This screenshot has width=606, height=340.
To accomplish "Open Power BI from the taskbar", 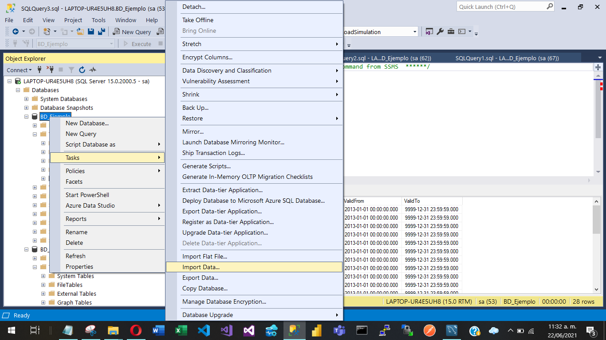I will (x=316, y=330).
